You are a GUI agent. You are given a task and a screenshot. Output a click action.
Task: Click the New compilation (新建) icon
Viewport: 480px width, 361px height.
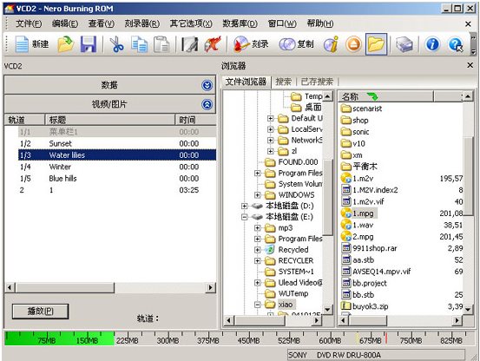click(x=22, y=44)
